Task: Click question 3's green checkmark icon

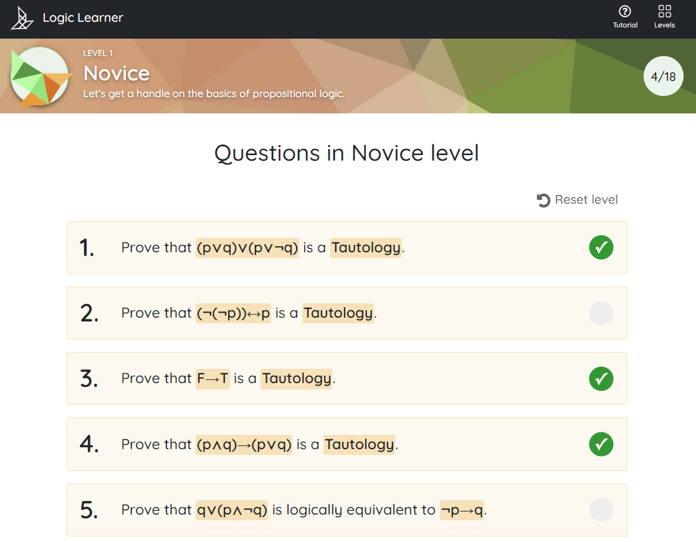Action: (x=601, y=378)
